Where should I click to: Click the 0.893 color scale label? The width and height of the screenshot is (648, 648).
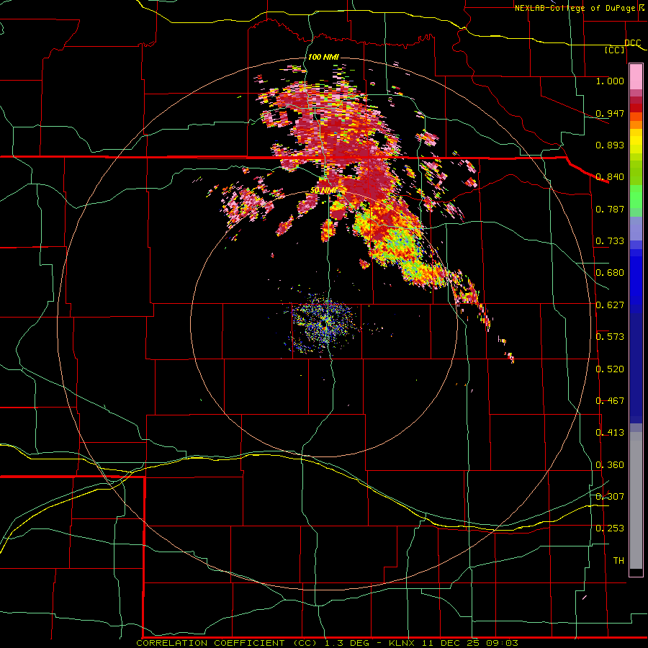tap(610, 145)
